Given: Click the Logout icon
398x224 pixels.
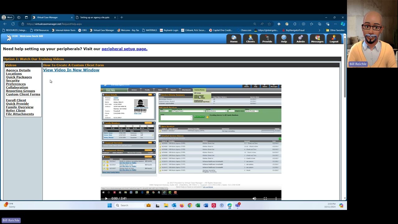Looking at the screenshot, I should point(334,39).
